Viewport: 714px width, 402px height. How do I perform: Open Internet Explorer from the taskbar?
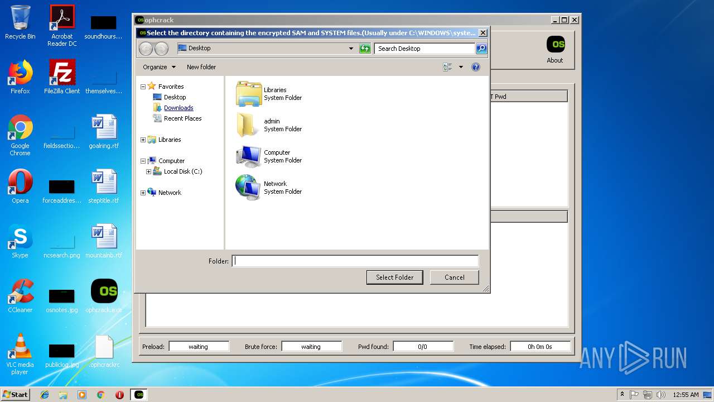(45, 395)
